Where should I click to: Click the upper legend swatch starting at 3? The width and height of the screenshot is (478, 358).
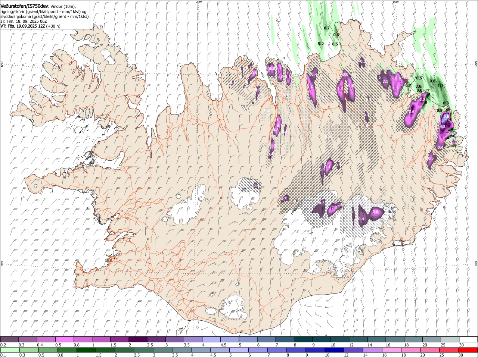point(174,339)
